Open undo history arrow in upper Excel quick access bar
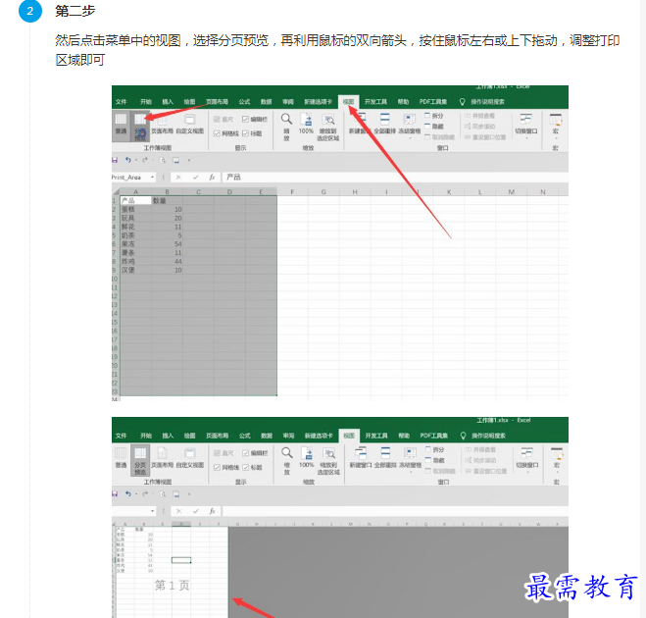The image size is (646, 618). (135, 160)
